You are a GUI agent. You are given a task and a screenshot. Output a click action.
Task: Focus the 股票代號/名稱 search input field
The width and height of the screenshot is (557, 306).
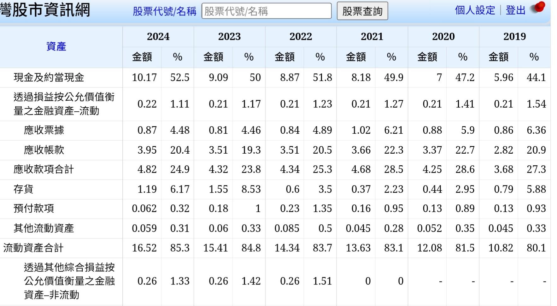(267, 11)
